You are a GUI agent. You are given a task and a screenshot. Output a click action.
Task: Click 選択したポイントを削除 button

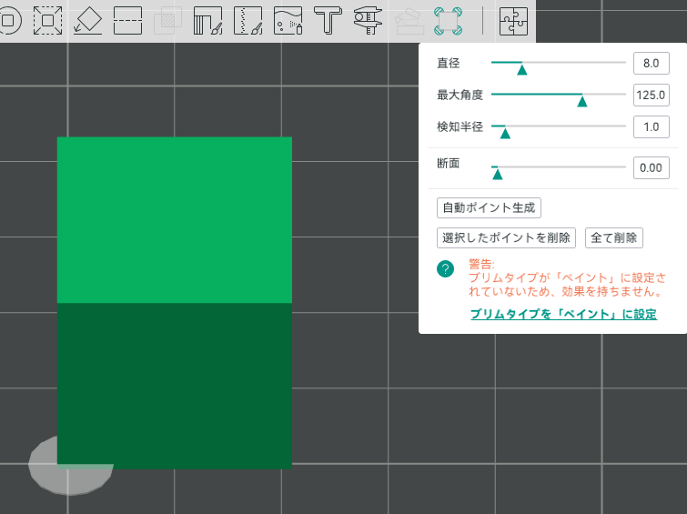[x=506, y=238]
